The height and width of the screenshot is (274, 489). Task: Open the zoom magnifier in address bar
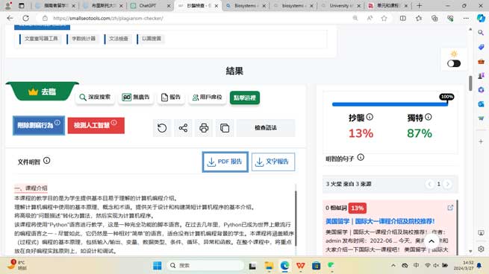coord(355,18)
